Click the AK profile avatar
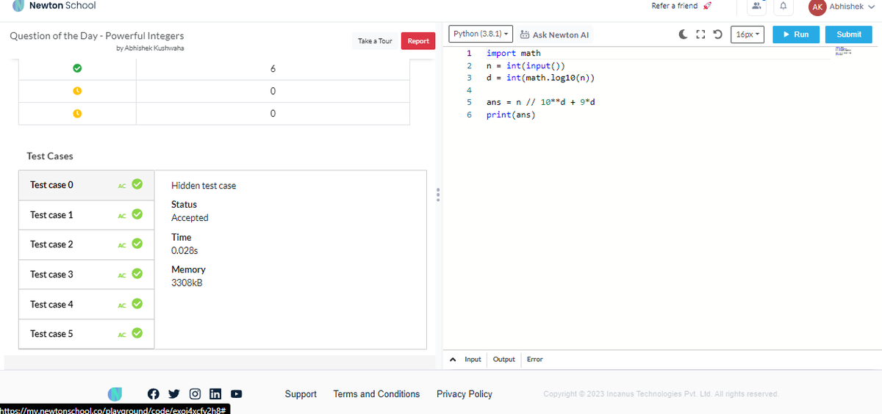Image resolution: width=882 pixels, height=414 pixels. click(x=817, y=7)
